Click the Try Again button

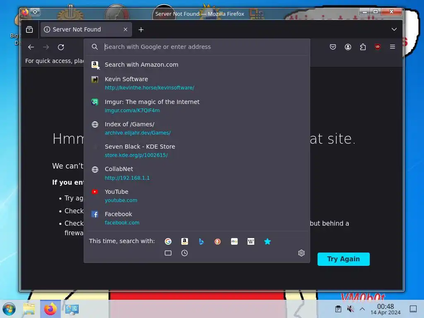click(343, 259)
